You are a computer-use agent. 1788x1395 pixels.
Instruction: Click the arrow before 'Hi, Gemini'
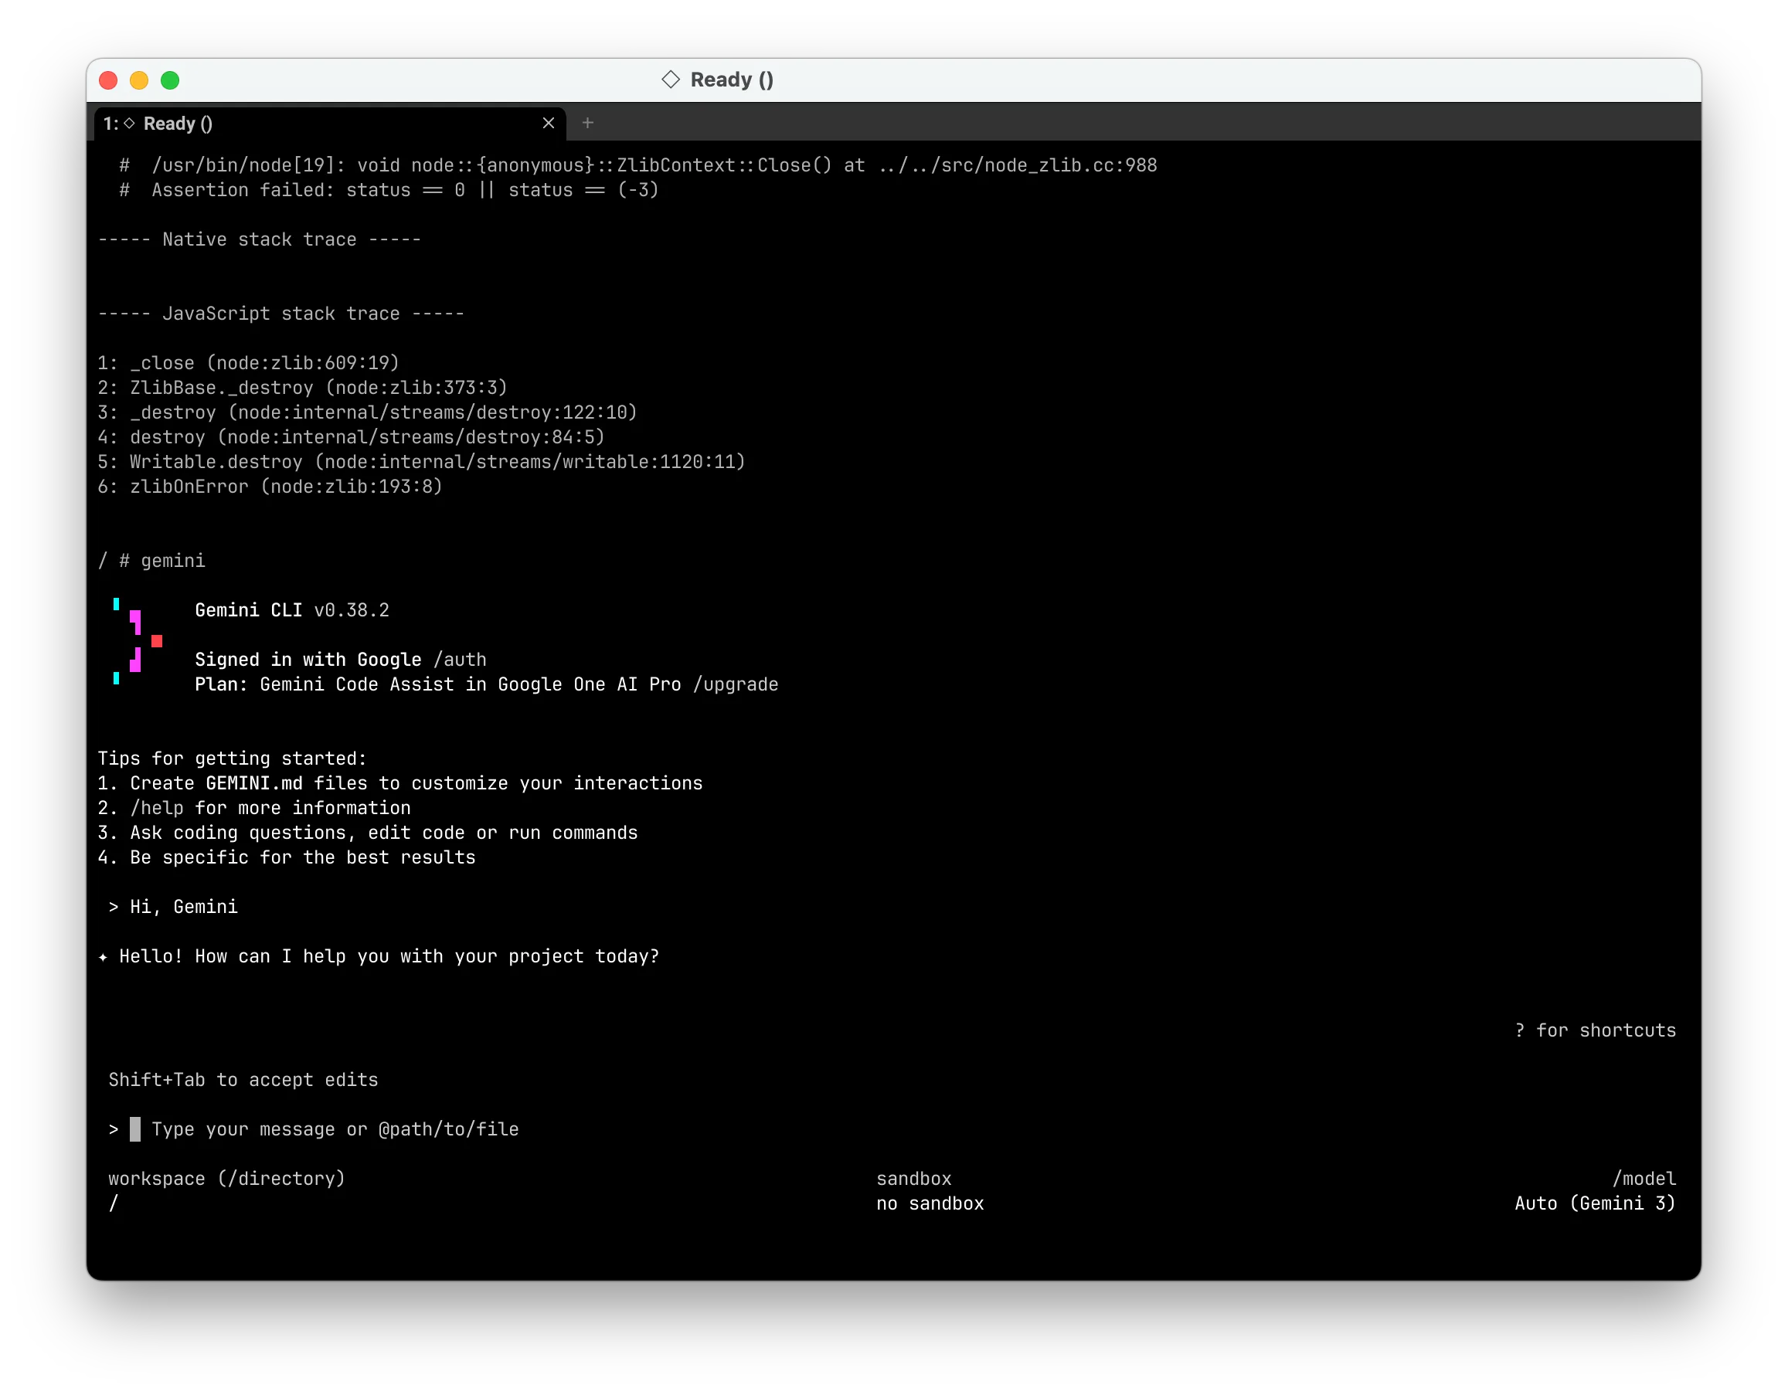[114, 907]
